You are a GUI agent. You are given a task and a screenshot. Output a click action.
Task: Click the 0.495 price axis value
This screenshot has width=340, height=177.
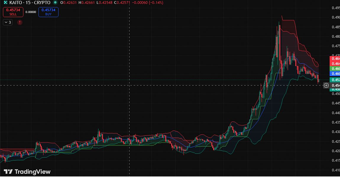[336, 8]
